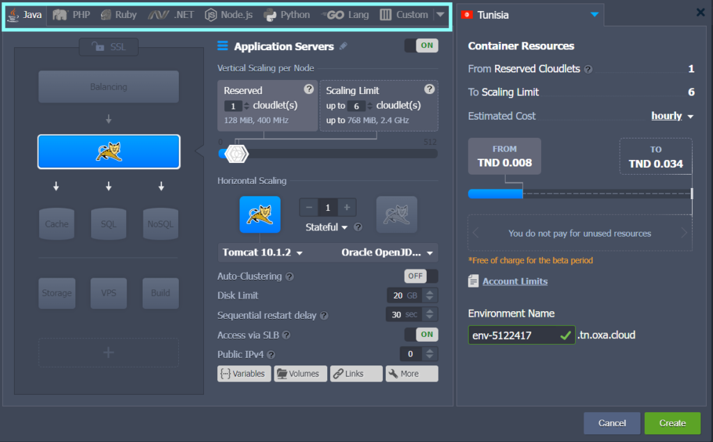The width and height of the screenshot is (713, 442).
Task: Adjust Reserved cloudlets stepper
Action: pos(246,106)
